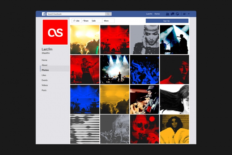This screenshot has width=232, height=155.
Task: Go to Events in the sidebar
Action: (x=45, y=80)
